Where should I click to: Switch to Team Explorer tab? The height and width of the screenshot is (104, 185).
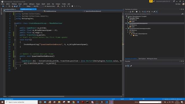click(x=142, y=59)
